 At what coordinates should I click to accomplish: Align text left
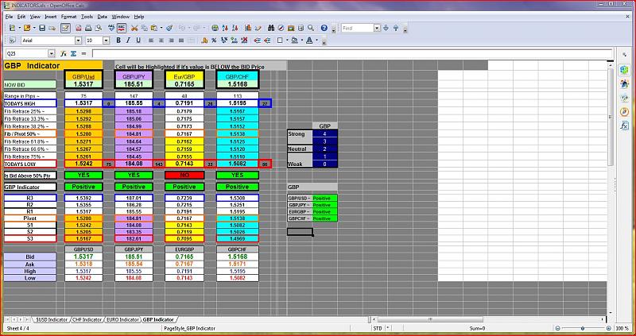coord(151,41)
